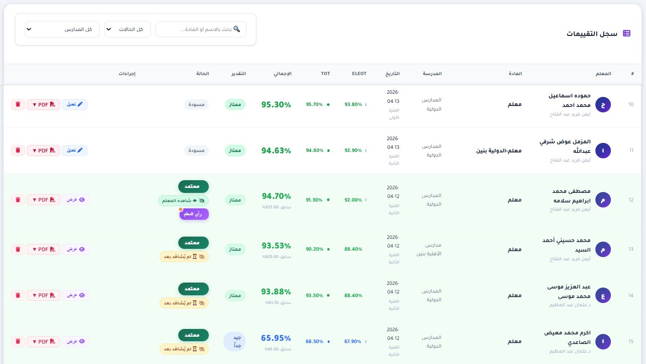Click the purple رأي المعلم badge
Image resolution: width=646 pixels, height=364 pixels.
194,214
